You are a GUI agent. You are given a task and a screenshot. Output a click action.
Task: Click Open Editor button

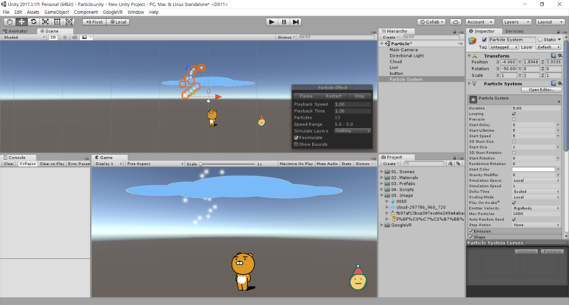point(542,90)
